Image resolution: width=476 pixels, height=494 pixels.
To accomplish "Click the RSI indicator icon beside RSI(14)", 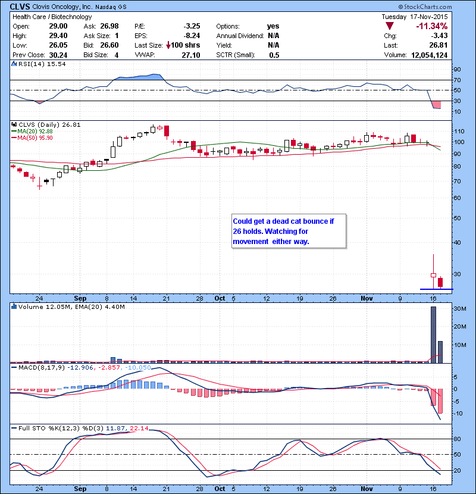I will pos(14,64).
